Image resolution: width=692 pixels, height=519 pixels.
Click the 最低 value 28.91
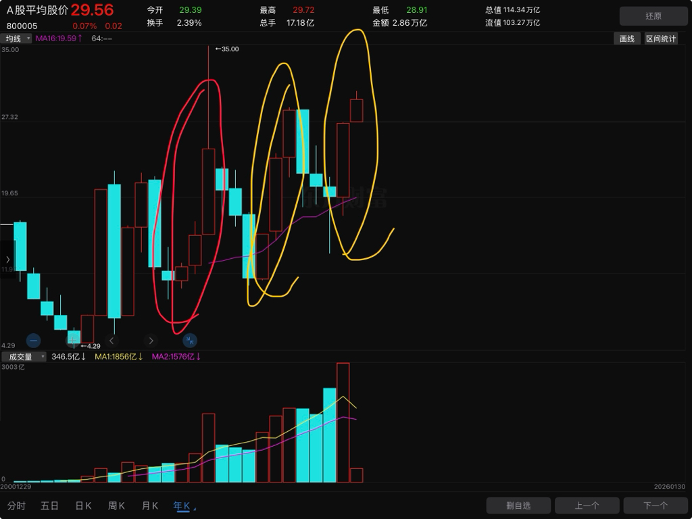416,9
